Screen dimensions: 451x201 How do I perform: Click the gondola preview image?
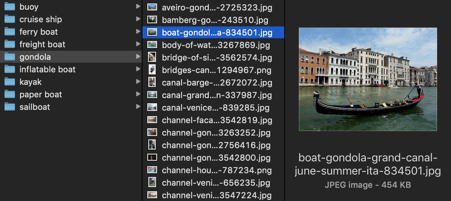tap(368, 79)
